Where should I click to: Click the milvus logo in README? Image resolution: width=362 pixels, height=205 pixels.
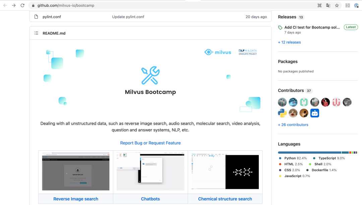pos(218,52)
